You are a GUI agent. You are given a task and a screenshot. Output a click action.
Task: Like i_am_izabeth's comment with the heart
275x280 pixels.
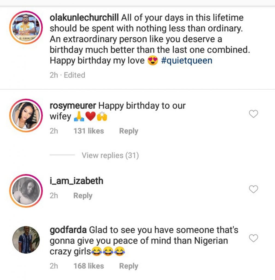pos(254,189)
